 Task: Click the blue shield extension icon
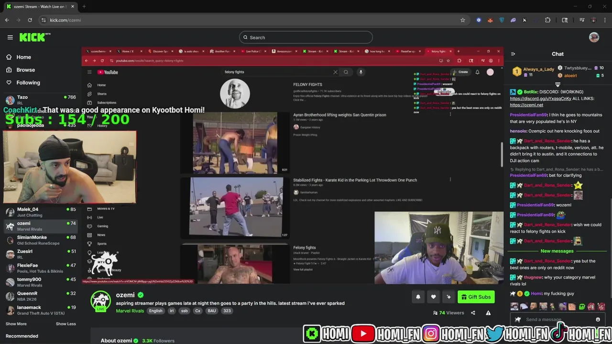502,20
